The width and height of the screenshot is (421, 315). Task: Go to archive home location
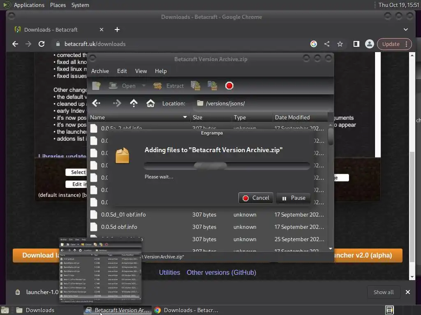[x=150, y=103]
